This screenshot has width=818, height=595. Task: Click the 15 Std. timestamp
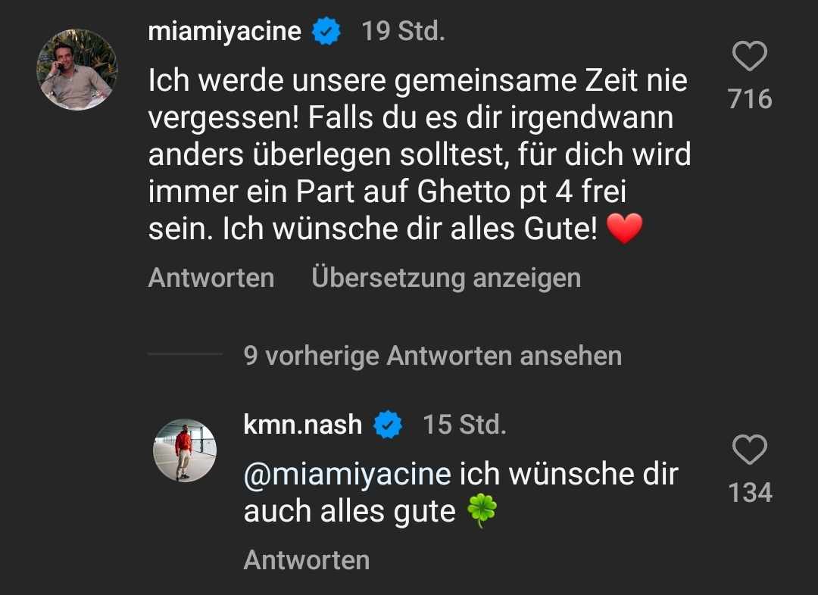point(464,425)
